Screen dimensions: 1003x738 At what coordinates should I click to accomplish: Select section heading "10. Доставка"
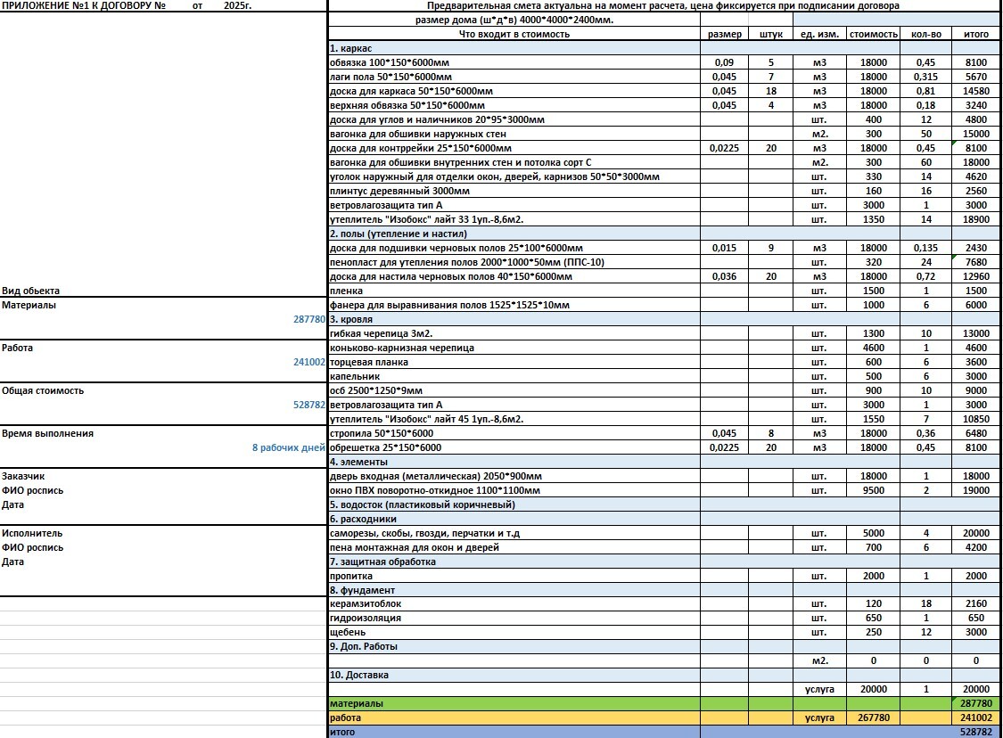(x=514, y=675)
